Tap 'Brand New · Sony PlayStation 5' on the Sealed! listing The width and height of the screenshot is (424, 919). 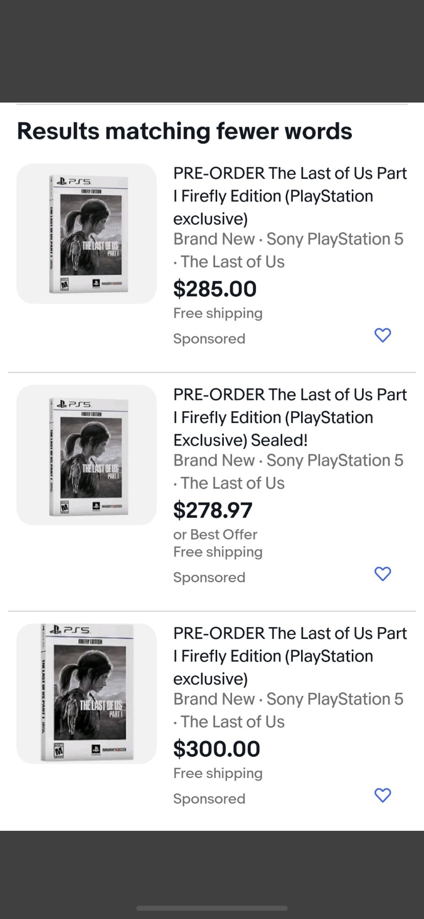[288, 461]
